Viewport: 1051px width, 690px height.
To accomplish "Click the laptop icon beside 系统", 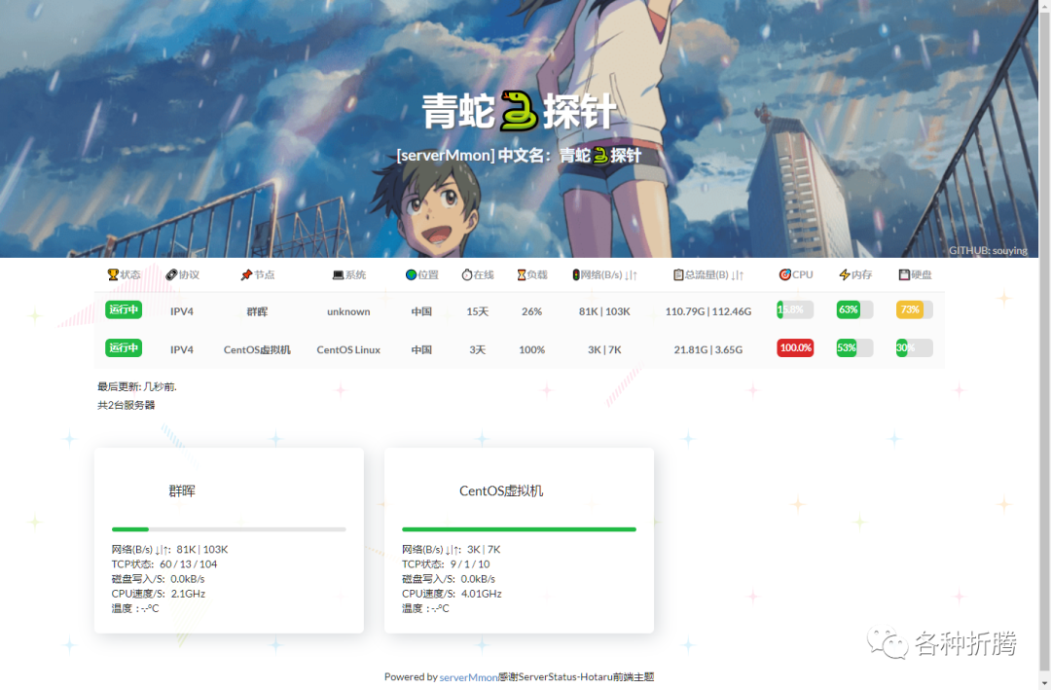I will coord(338,274).
